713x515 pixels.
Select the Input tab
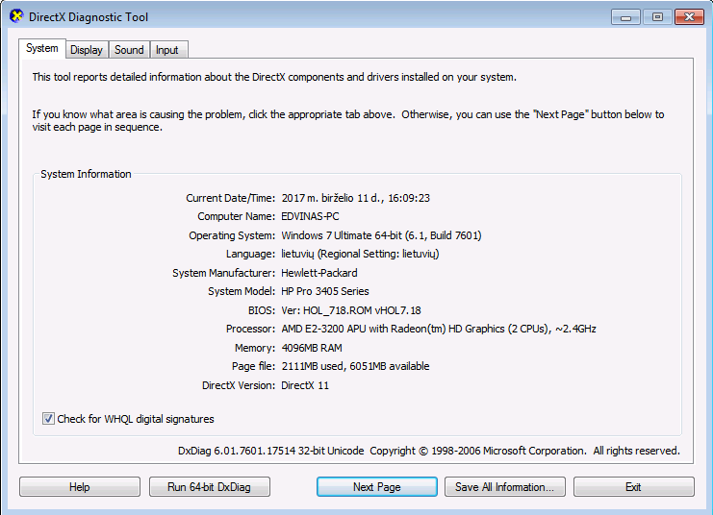tap(167, 50)
